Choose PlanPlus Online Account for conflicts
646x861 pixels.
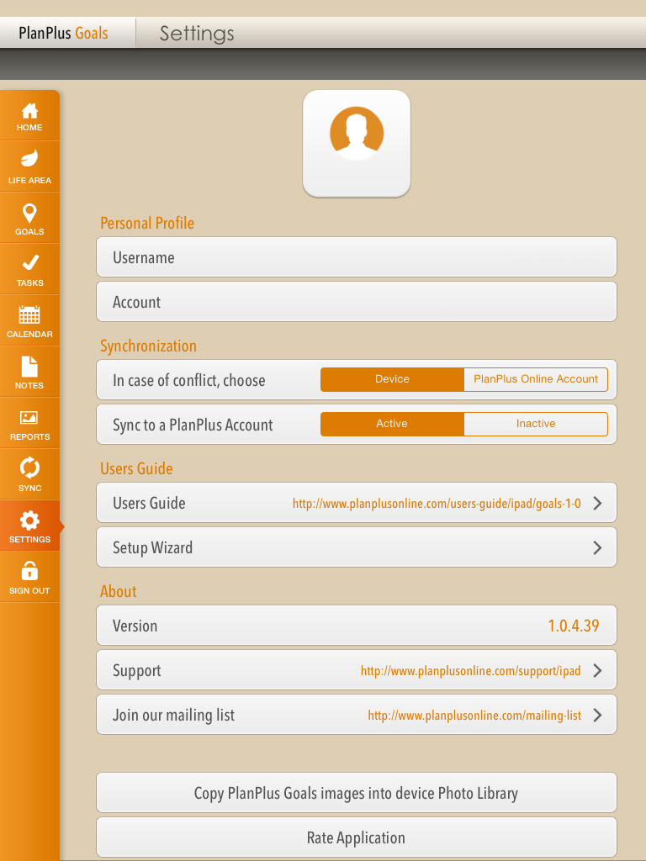coord(536,379)
